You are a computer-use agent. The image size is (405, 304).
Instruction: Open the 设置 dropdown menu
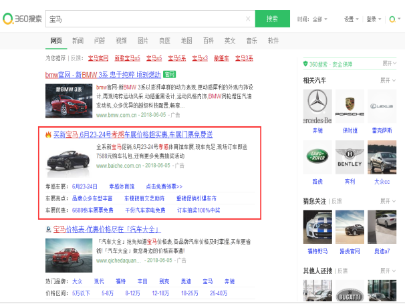click(x=352, y=19)
